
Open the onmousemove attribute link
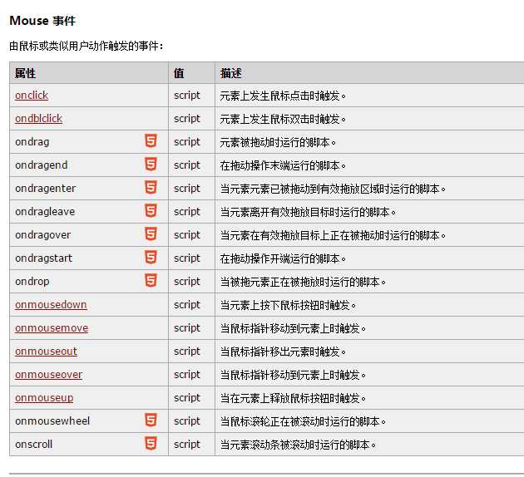pos(52,327)
